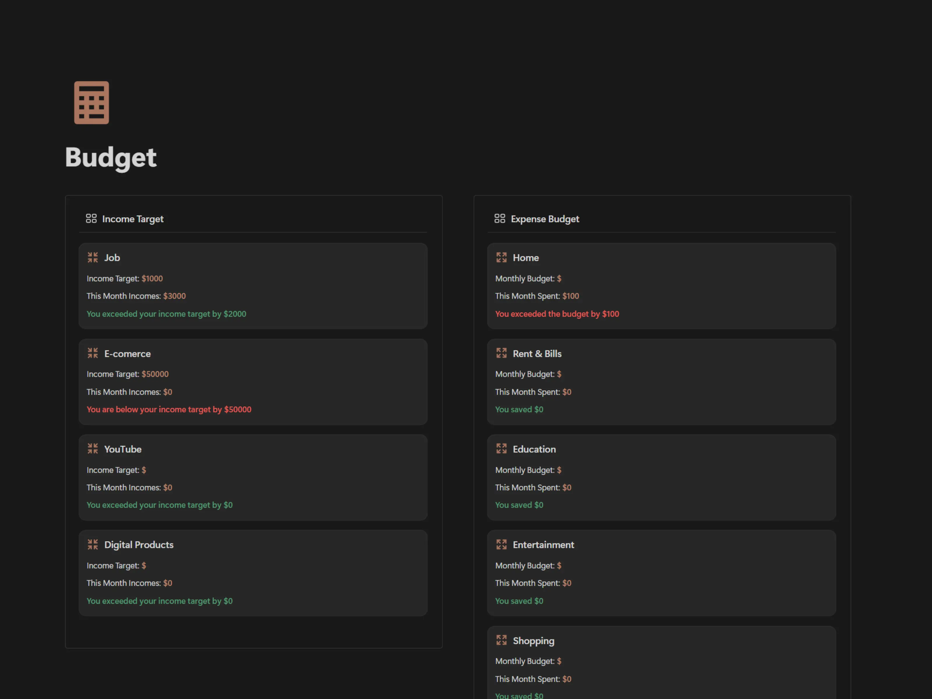
Task: Click the Income Target gallery view icon
Action: (x=91, y=218)
